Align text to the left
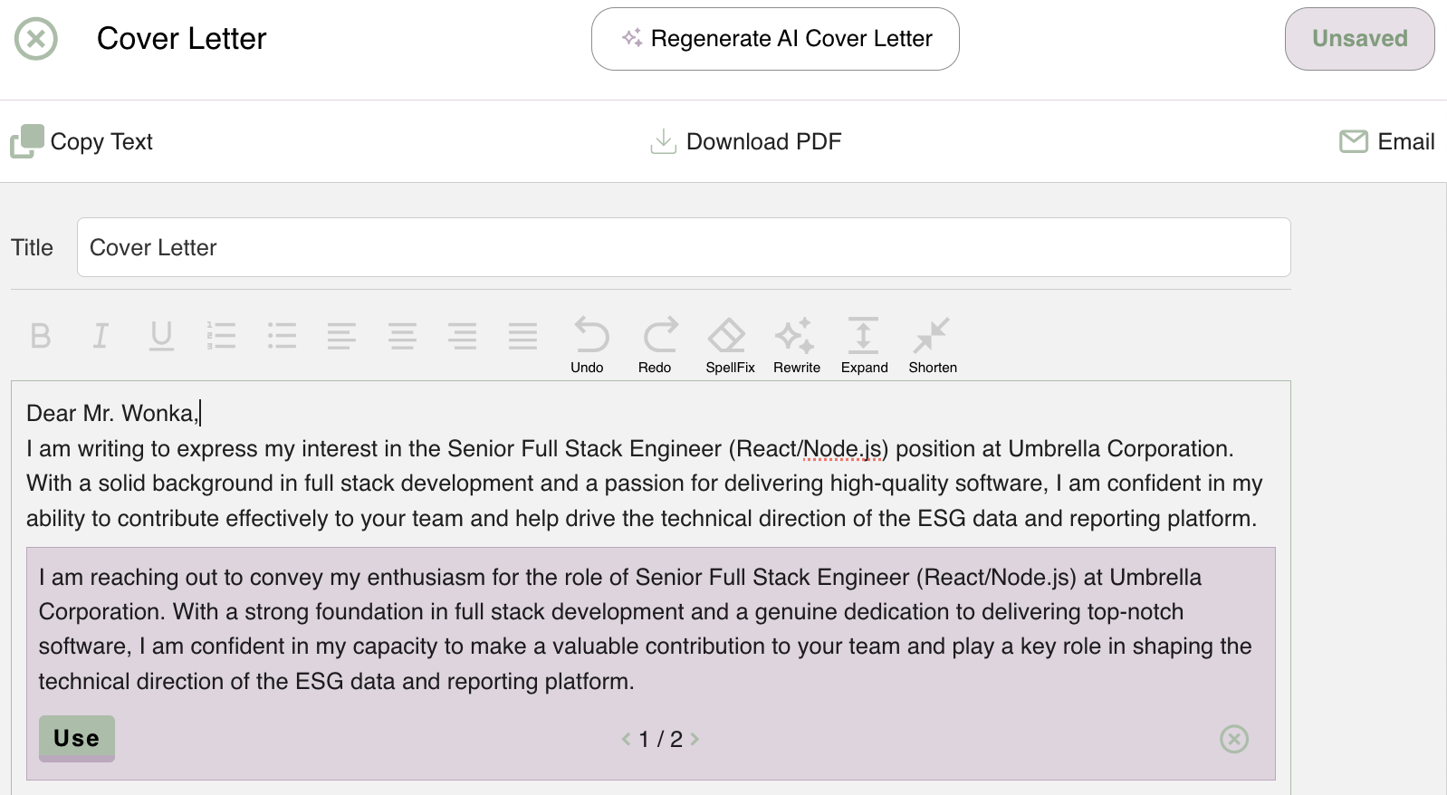 341,336
